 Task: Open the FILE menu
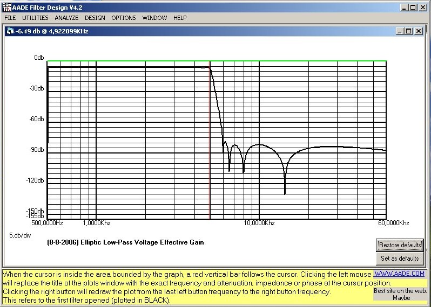coord(10,18)
